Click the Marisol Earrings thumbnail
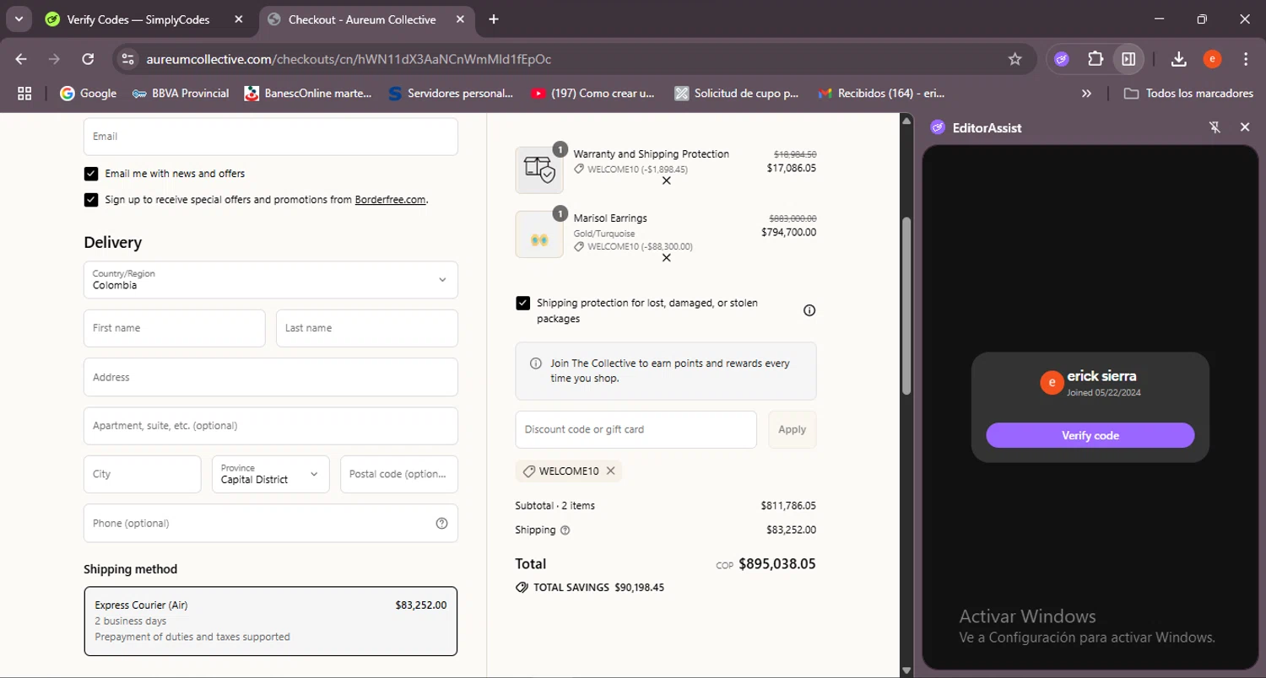The width and height of the screenshot is (1266, 678). click(x=539, y=234)
